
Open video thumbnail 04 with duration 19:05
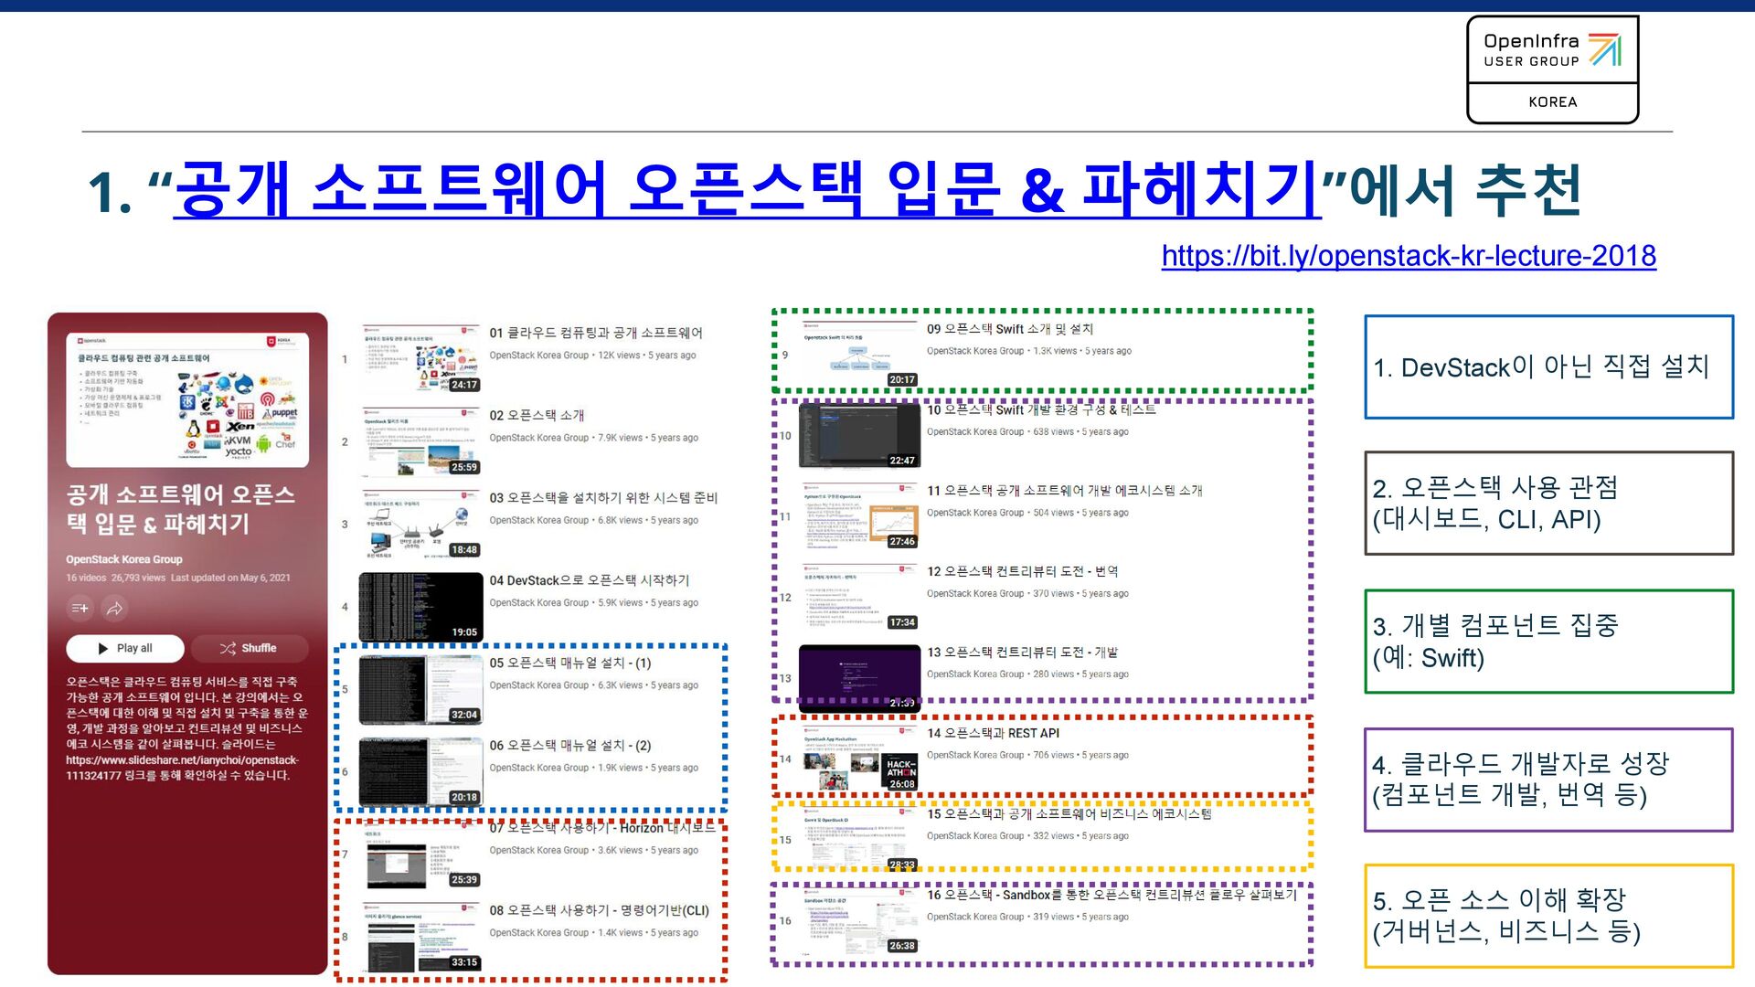coord(421,607)
